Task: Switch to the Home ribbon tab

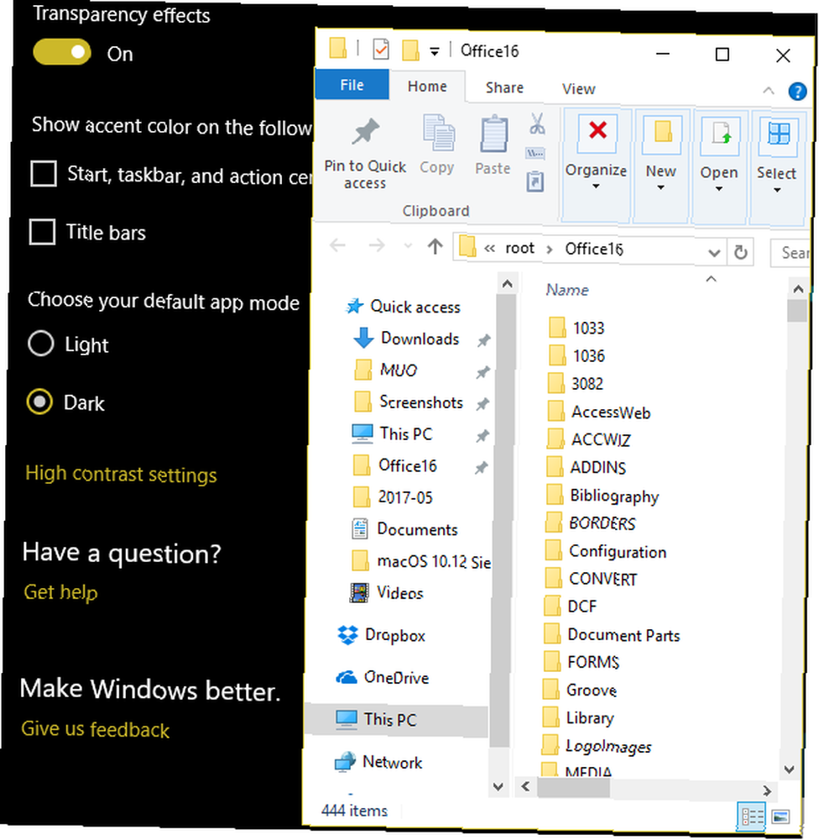Action: tap(427, 87)
